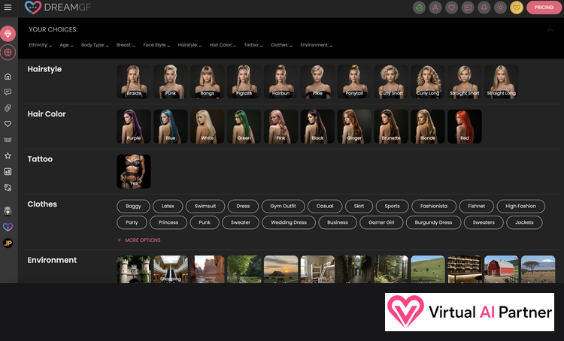Open the user profile icon in header
This screenshot has height=341, width=564.
tap(435, 8)
